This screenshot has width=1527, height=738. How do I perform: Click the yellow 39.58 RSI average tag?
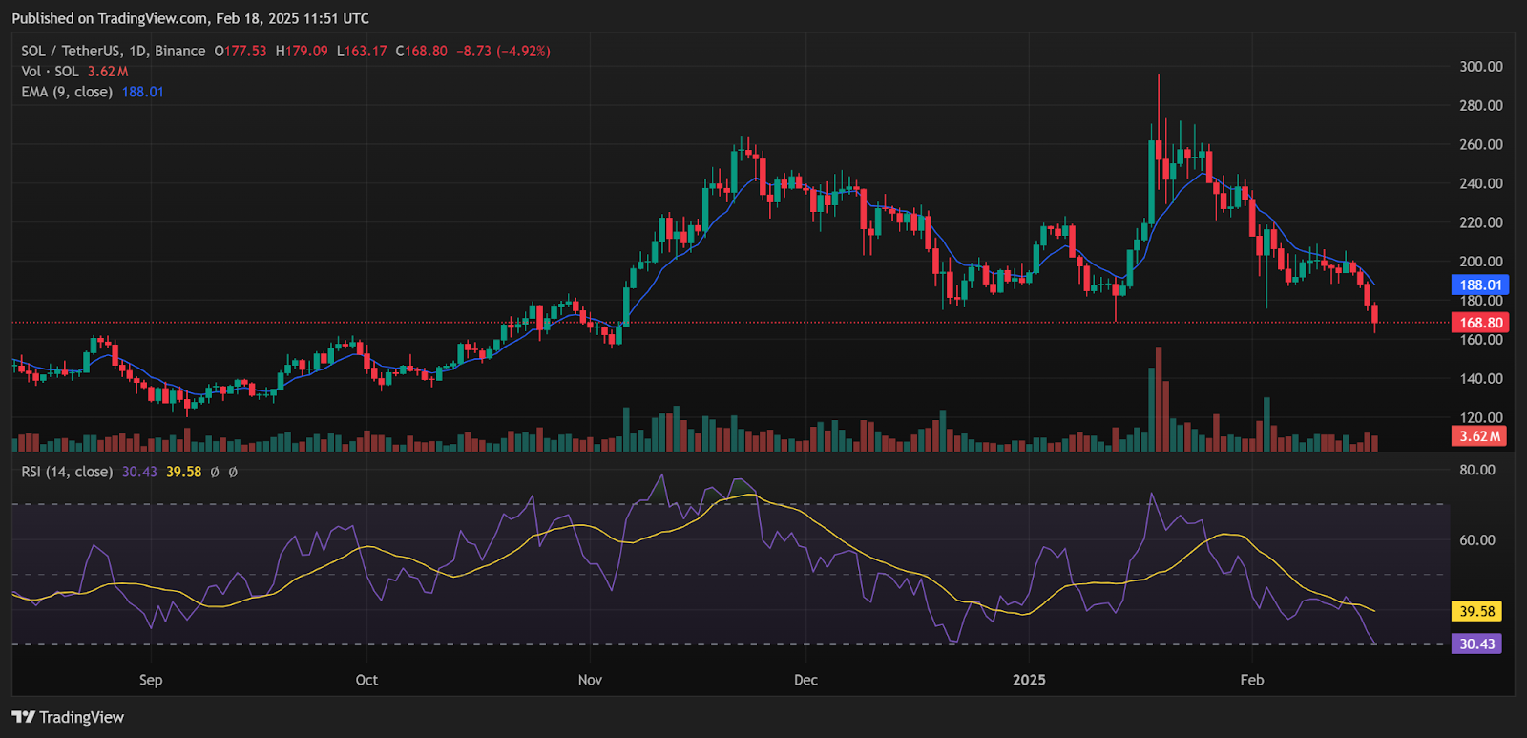[1476, 611]
